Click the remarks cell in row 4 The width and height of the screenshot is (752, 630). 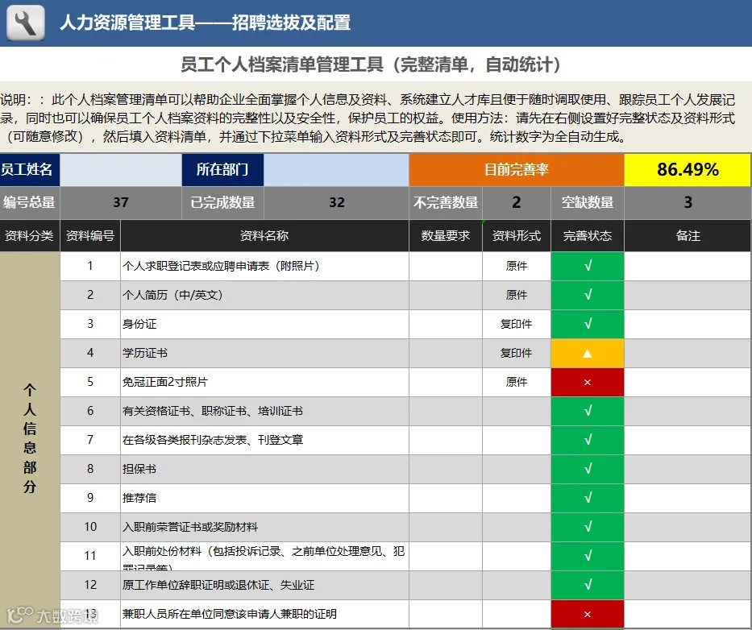point(688,354)
